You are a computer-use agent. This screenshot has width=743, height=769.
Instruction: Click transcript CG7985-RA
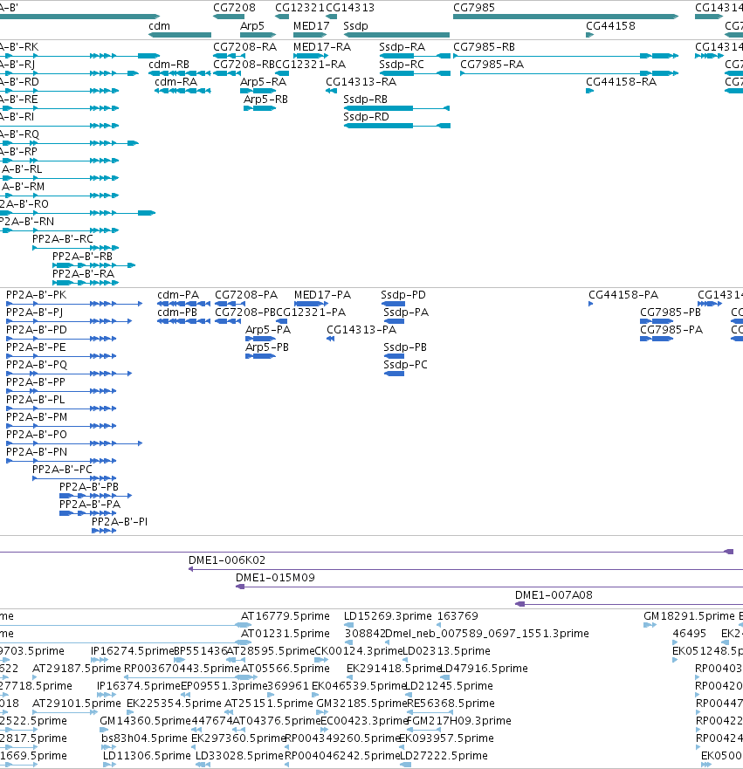coord(569,73)
